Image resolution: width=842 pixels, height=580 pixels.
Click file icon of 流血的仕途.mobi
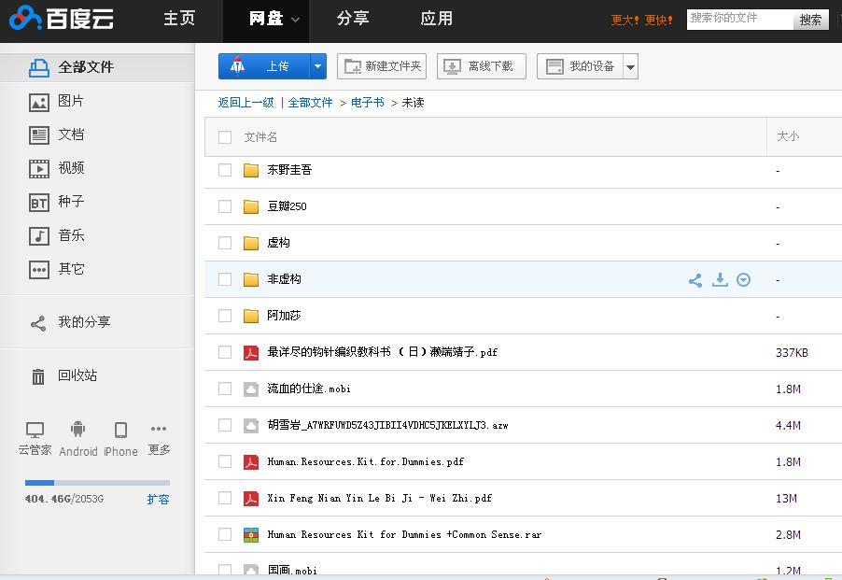click(x=251, y=389)
